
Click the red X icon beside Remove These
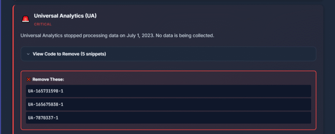(x=28, y=79)
